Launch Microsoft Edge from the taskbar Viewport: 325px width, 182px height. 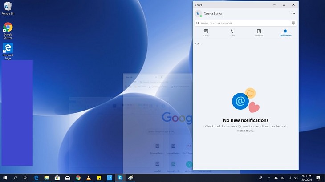point(36,178)
